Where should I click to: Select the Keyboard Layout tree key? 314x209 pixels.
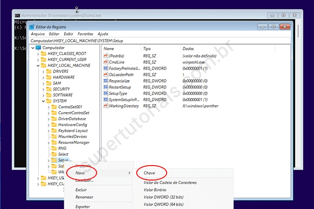click(72, 130)
